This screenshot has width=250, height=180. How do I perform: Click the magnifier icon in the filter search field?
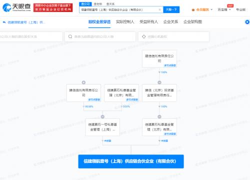(70, 36)
